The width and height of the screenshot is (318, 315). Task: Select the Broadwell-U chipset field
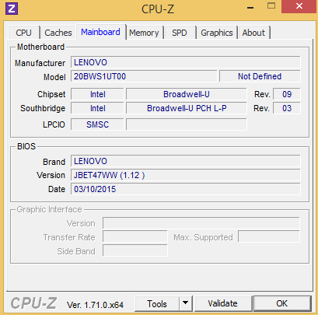pos(187,94)
